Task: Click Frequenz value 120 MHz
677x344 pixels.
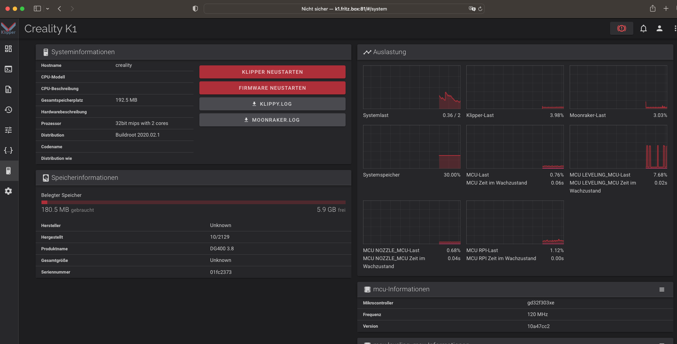Action: (x=538, y=314)
